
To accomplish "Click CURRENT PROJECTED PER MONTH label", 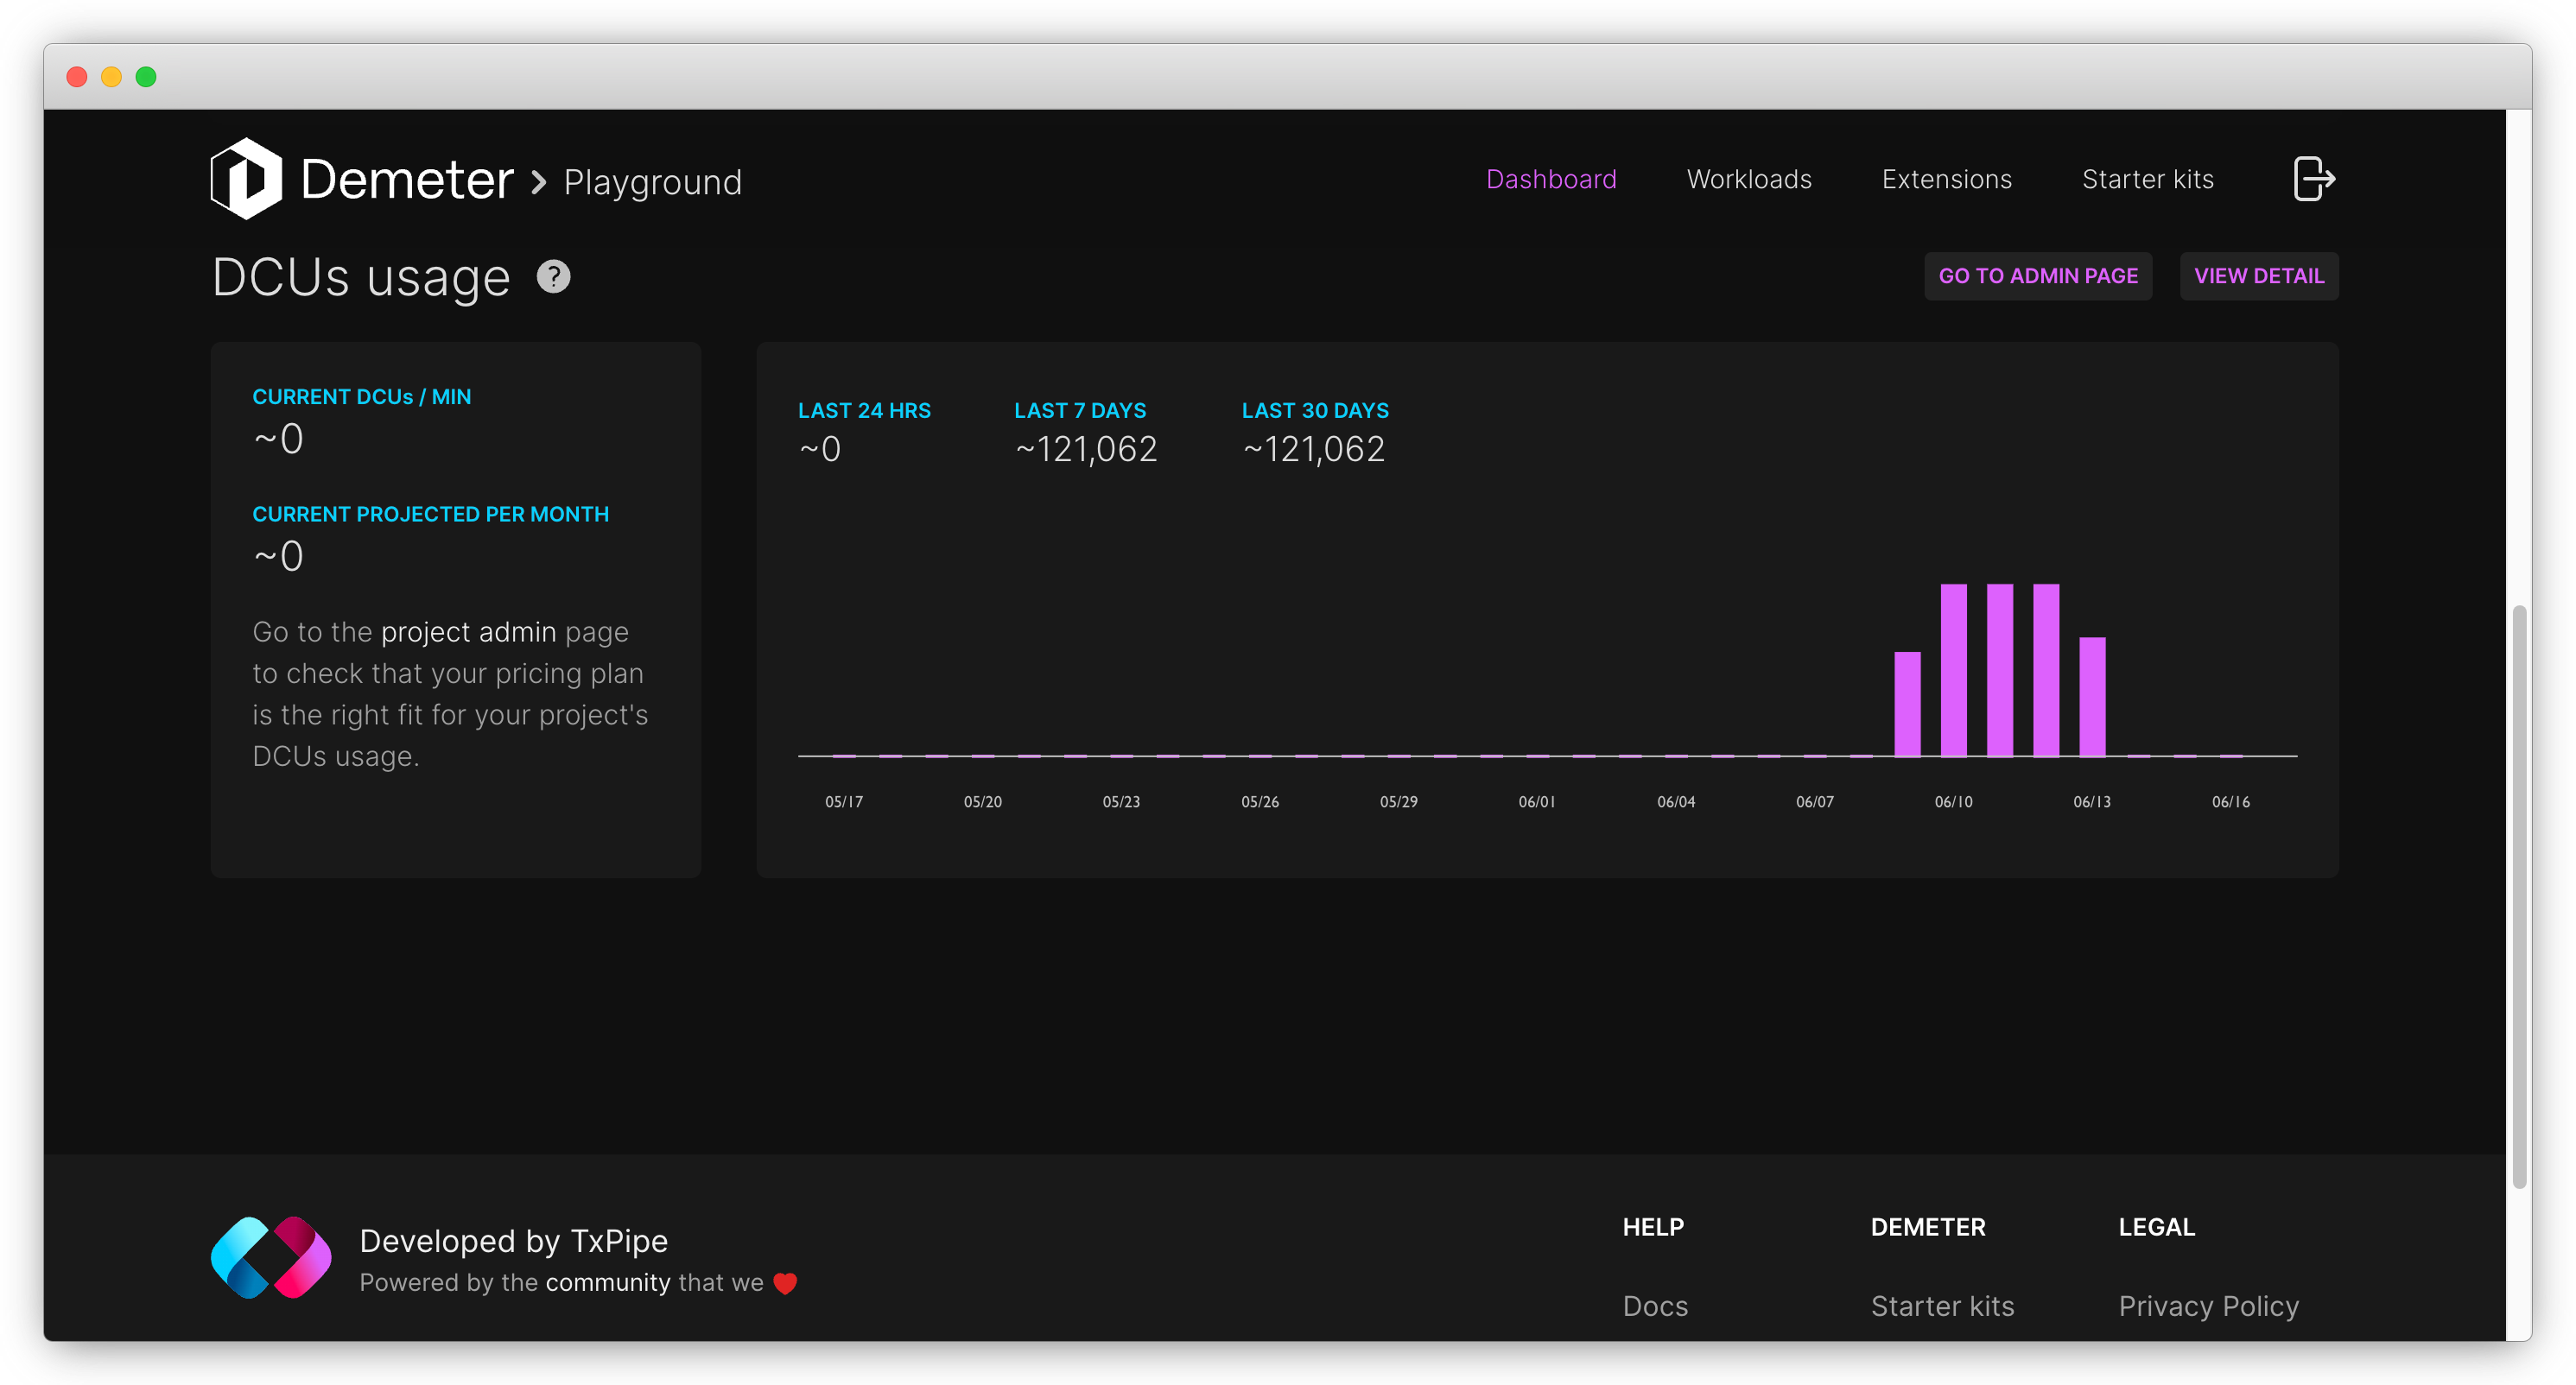I will coord(430,515).
